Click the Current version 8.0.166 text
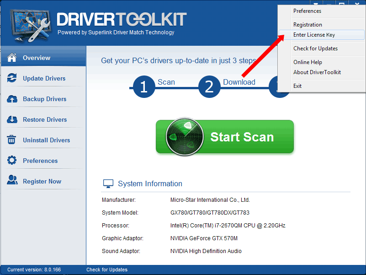 (x=34, y=270)
